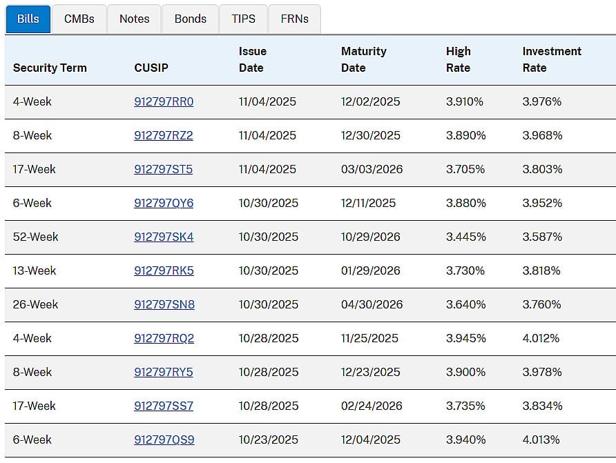
Task: Open CUSIP link 912797RR0
Action: (164, 101)
